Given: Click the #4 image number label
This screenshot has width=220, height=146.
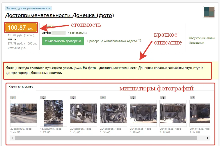Looking at the screenshot, I should pos(103,98).
